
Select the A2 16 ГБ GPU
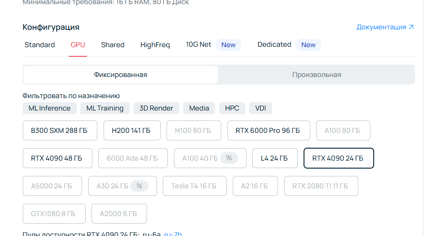click(x=255, y=186)
